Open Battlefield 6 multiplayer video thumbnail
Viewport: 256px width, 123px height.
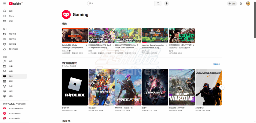tap(75, 35)
